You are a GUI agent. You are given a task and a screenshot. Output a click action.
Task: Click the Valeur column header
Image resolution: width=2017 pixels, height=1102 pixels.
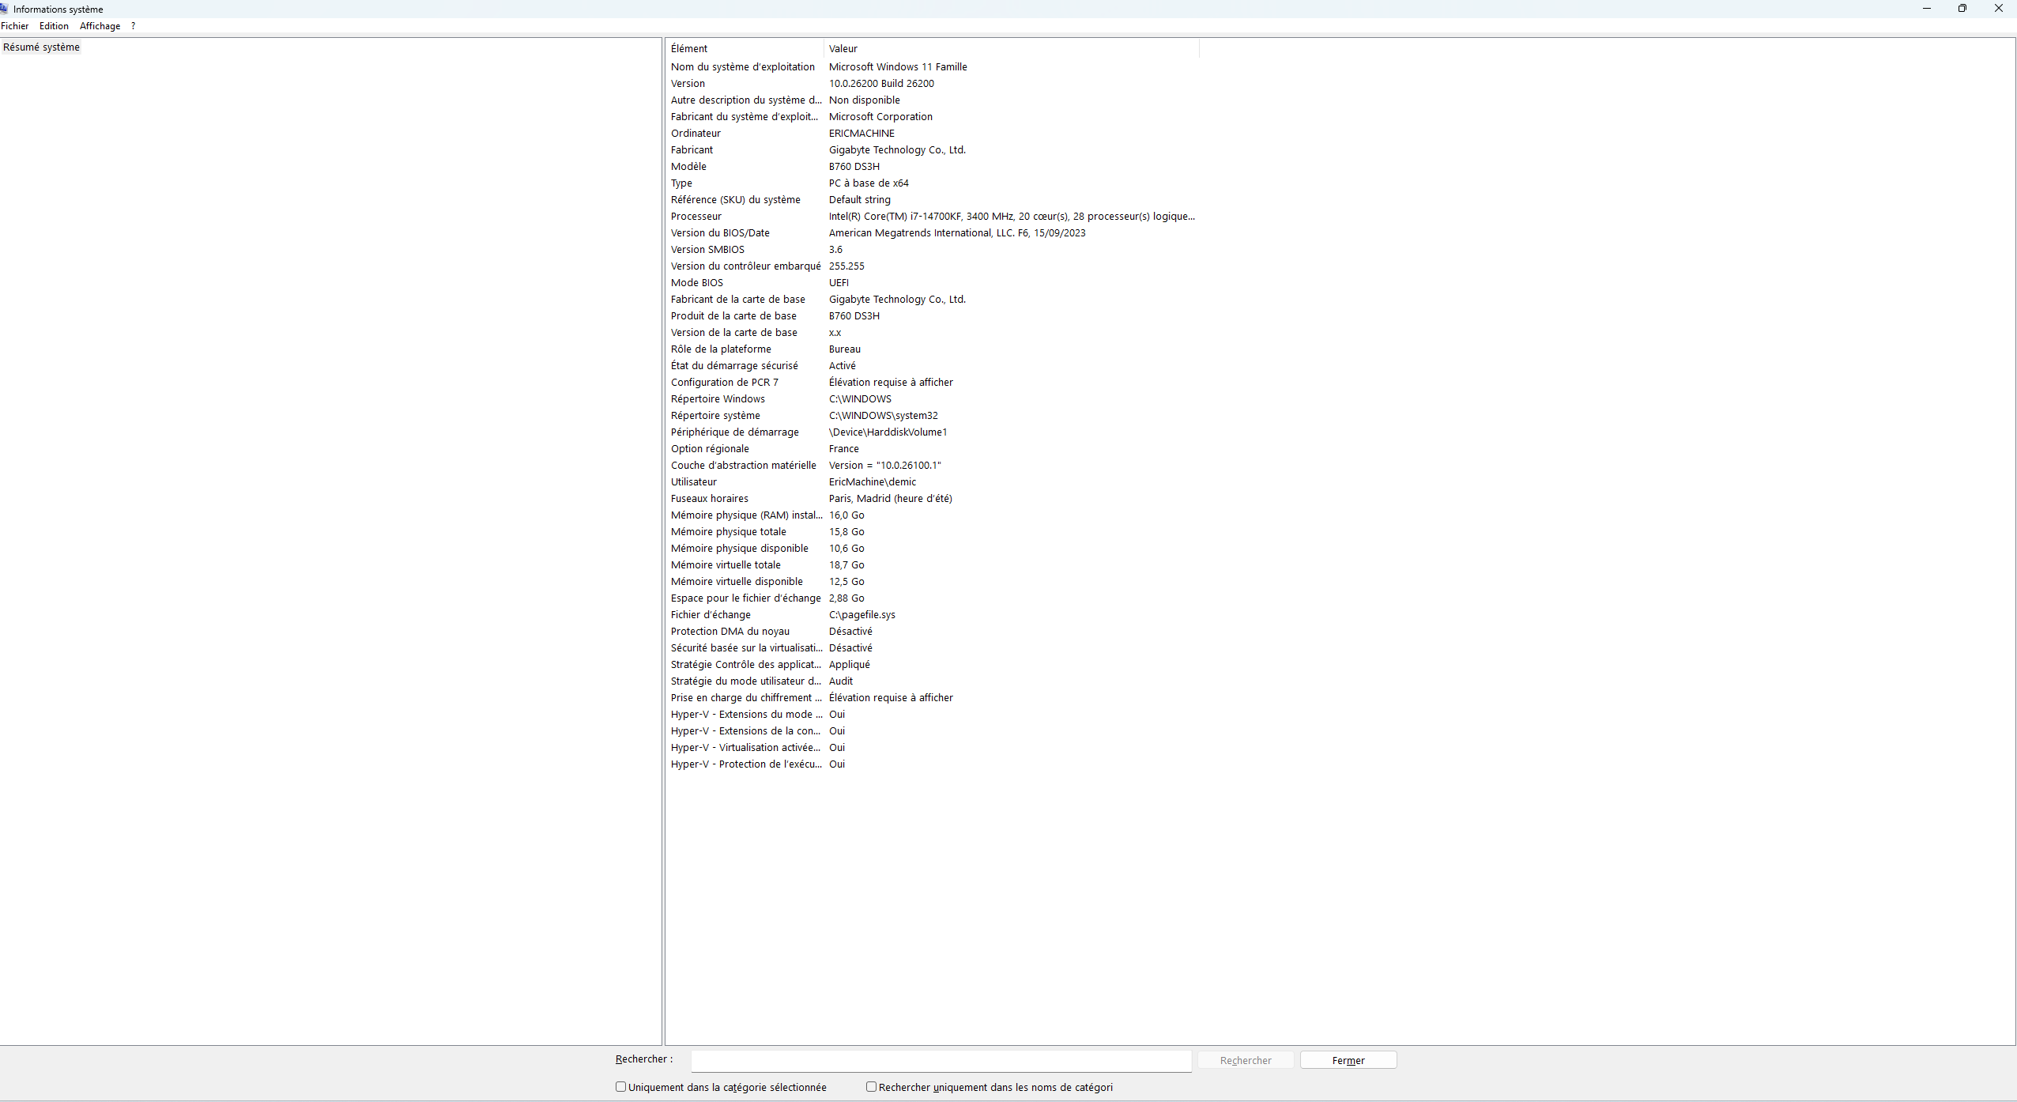point(1011,49)
